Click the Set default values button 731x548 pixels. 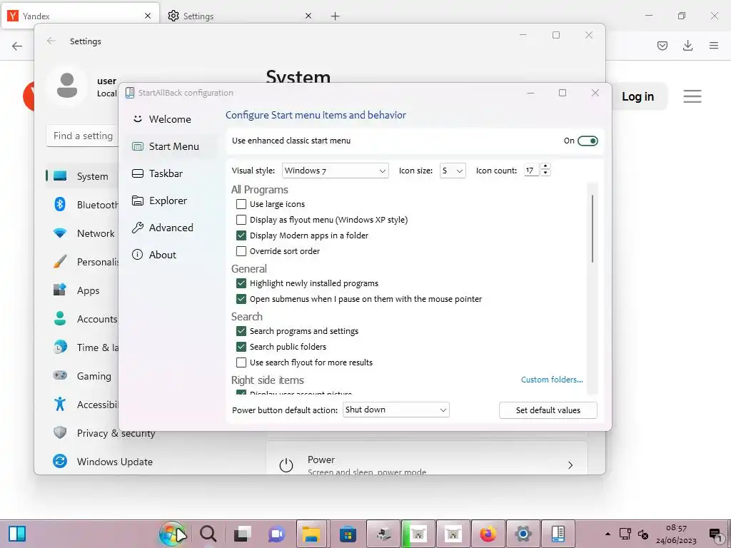(x=548, y=410)
